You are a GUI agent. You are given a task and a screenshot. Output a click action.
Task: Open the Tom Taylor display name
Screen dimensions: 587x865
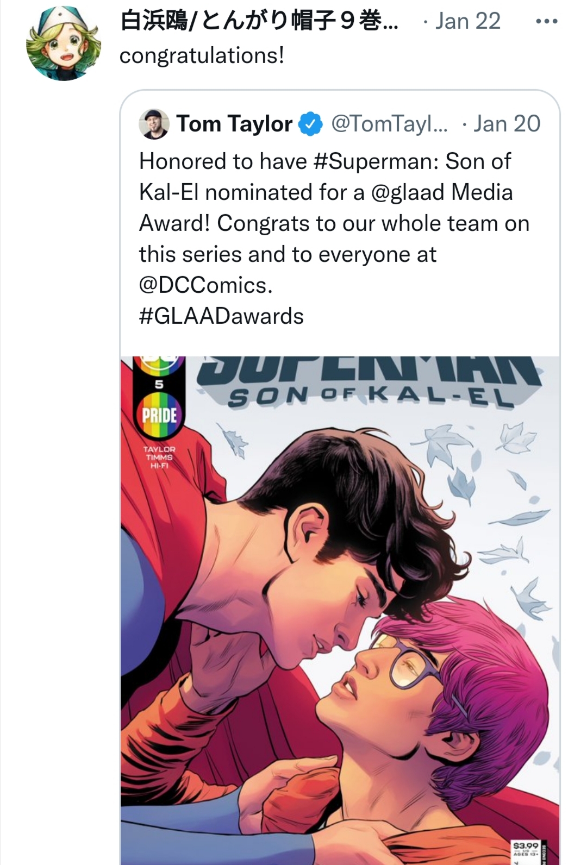(234, 124)
